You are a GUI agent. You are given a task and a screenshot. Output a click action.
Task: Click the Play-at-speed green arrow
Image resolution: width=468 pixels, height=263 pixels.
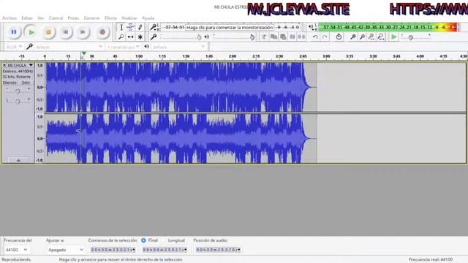click(394, 37)
